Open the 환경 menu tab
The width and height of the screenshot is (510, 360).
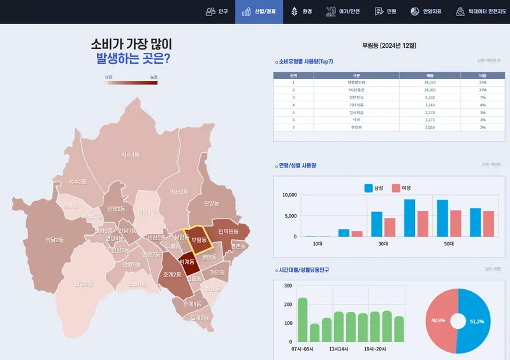307,11
